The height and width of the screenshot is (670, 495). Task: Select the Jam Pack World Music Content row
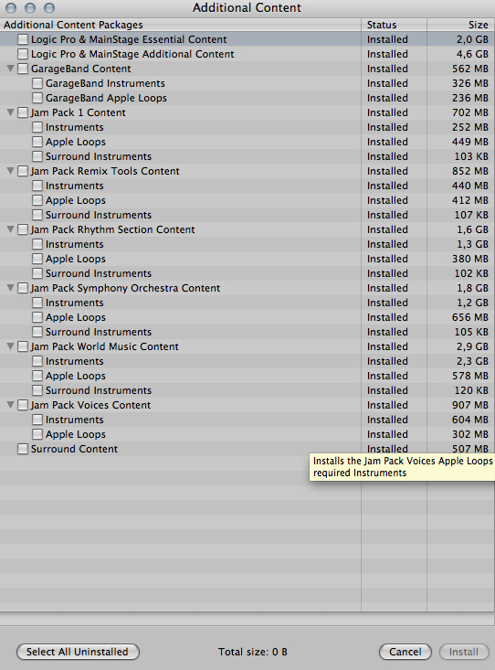tap(247, 346)
